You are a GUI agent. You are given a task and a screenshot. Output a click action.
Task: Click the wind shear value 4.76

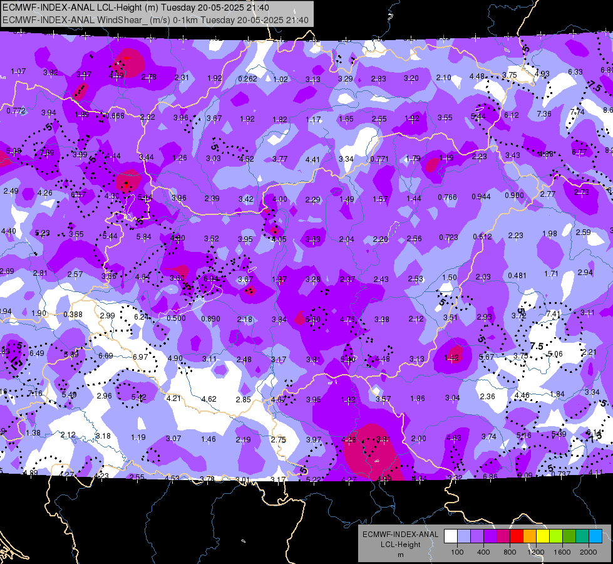[x=347, y=320]
